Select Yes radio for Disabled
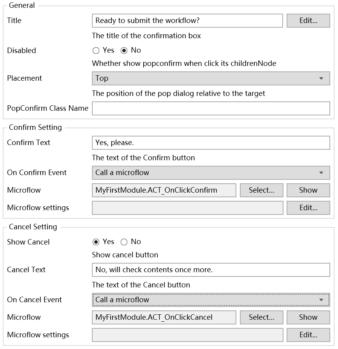338x349 pixels. point(96,50)
